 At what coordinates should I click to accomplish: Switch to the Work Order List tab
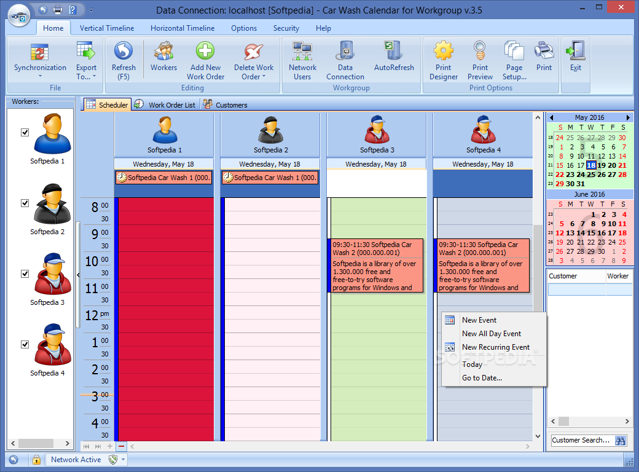(165, 104)
